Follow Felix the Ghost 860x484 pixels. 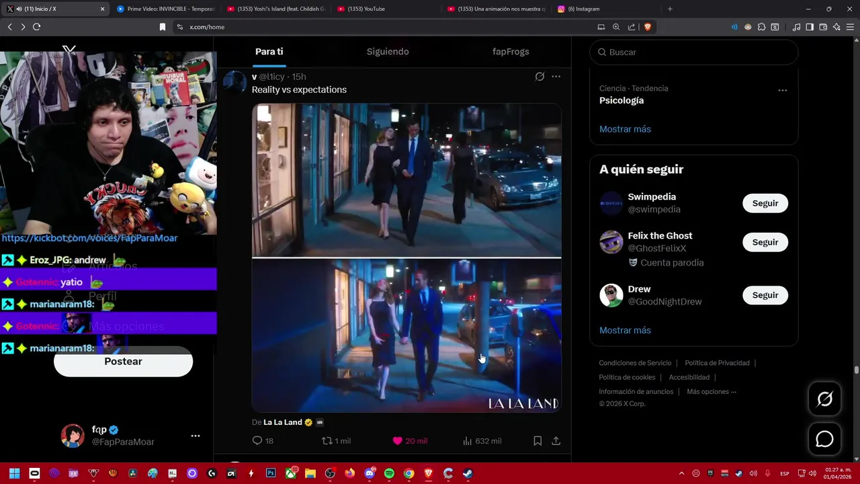765,242
